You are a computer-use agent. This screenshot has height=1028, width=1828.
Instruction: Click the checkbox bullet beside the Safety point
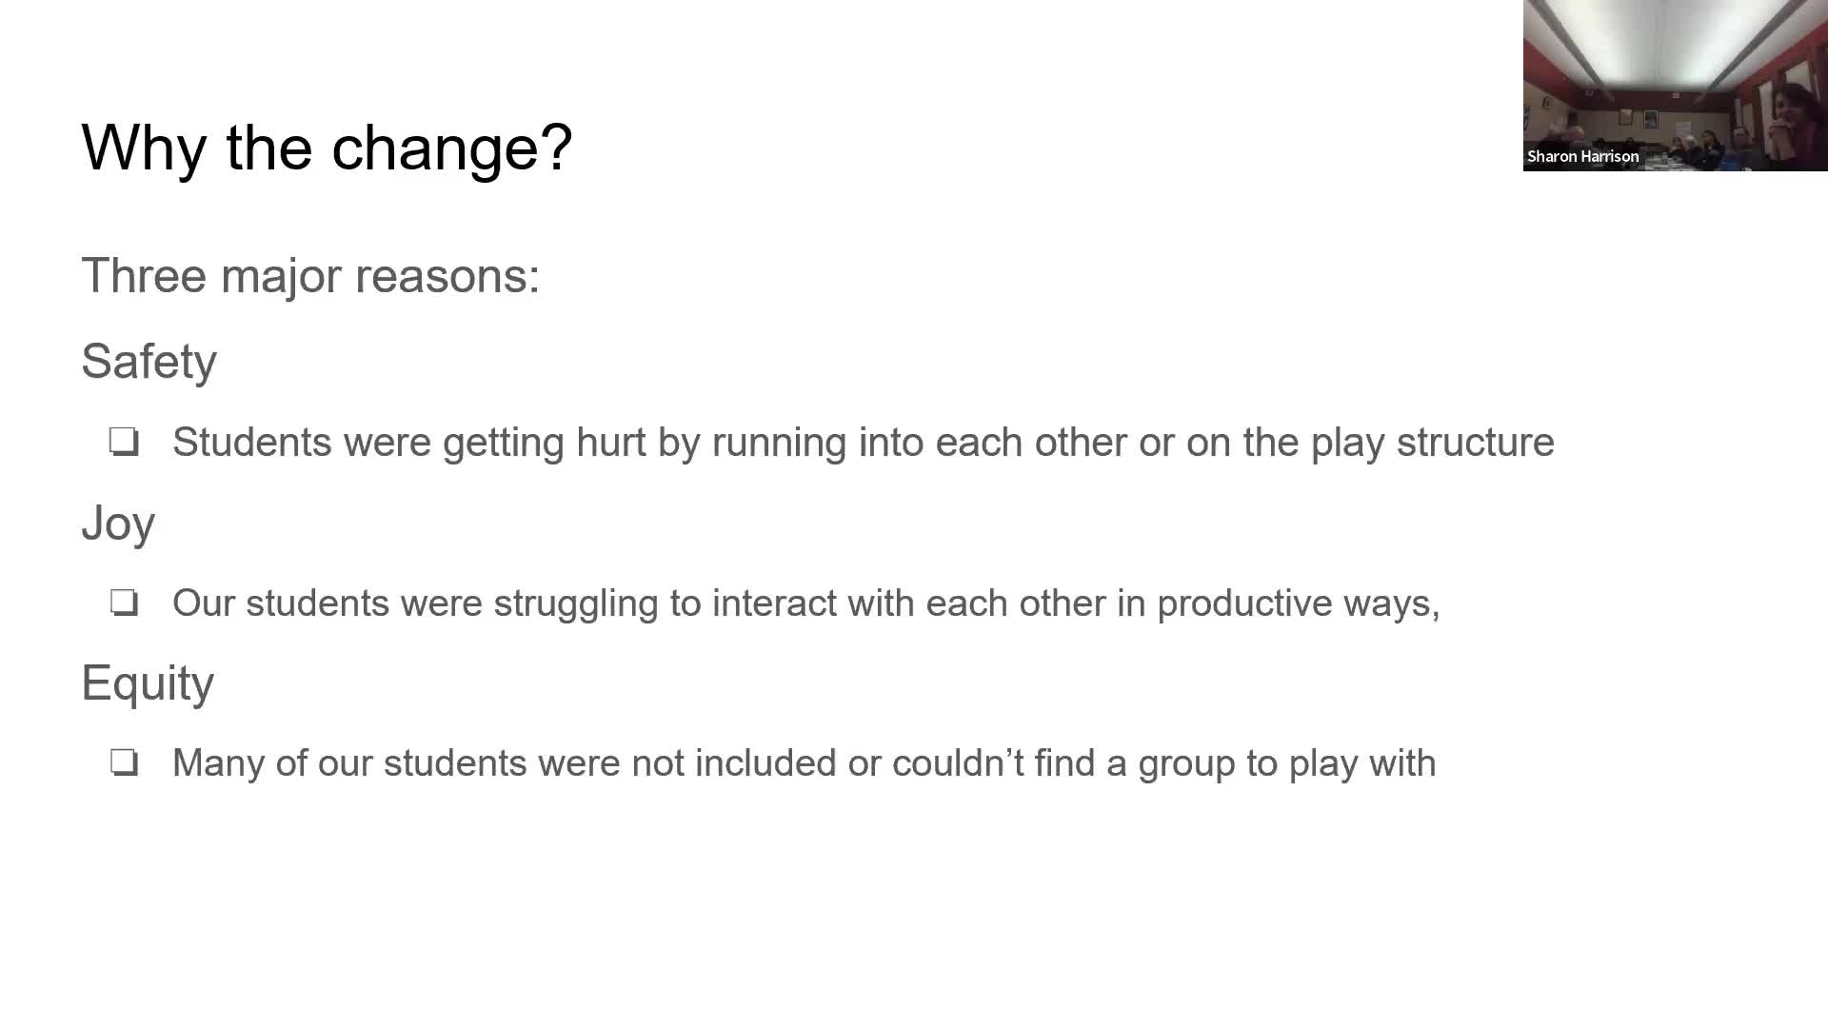pos(124,443)
